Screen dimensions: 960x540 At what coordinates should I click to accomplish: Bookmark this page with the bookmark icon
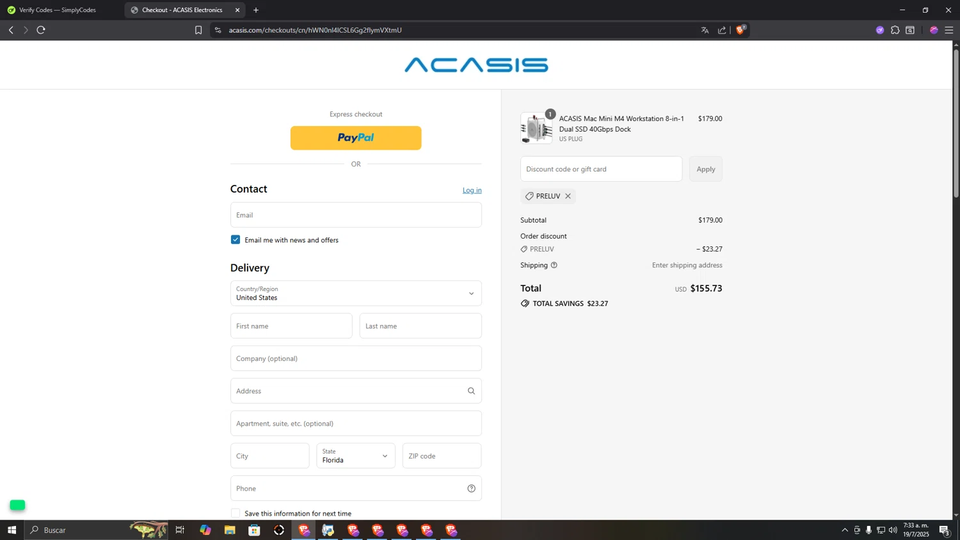point(198,30)
